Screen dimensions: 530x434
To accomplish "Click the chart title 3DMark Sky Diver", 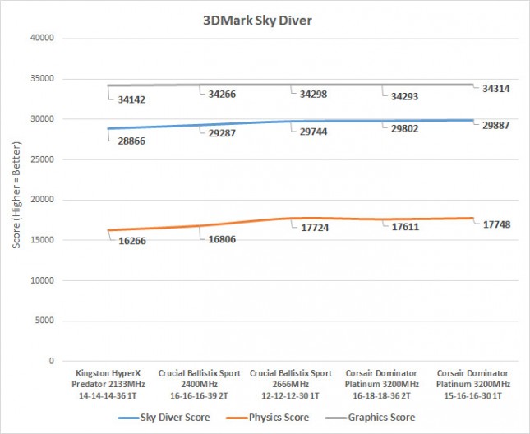I will tap(257, 21).
